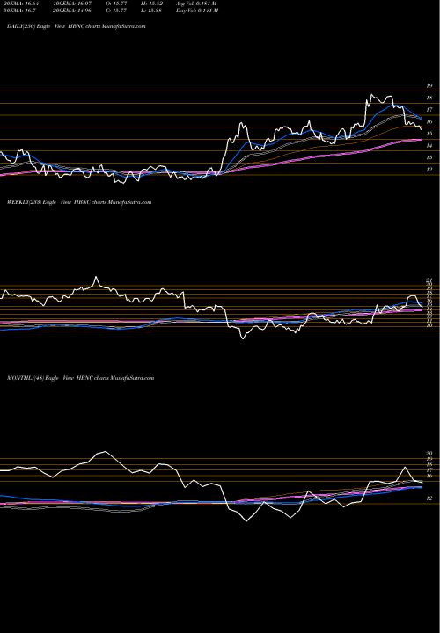Viewport: 440px width, 633px height.
Task: Click the 13 price label on daily chart
Action: click(x=429, y=157)
